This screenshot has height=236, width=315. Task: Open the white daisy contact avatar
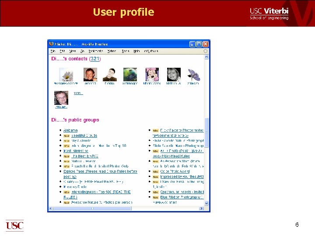coord(66,74)
